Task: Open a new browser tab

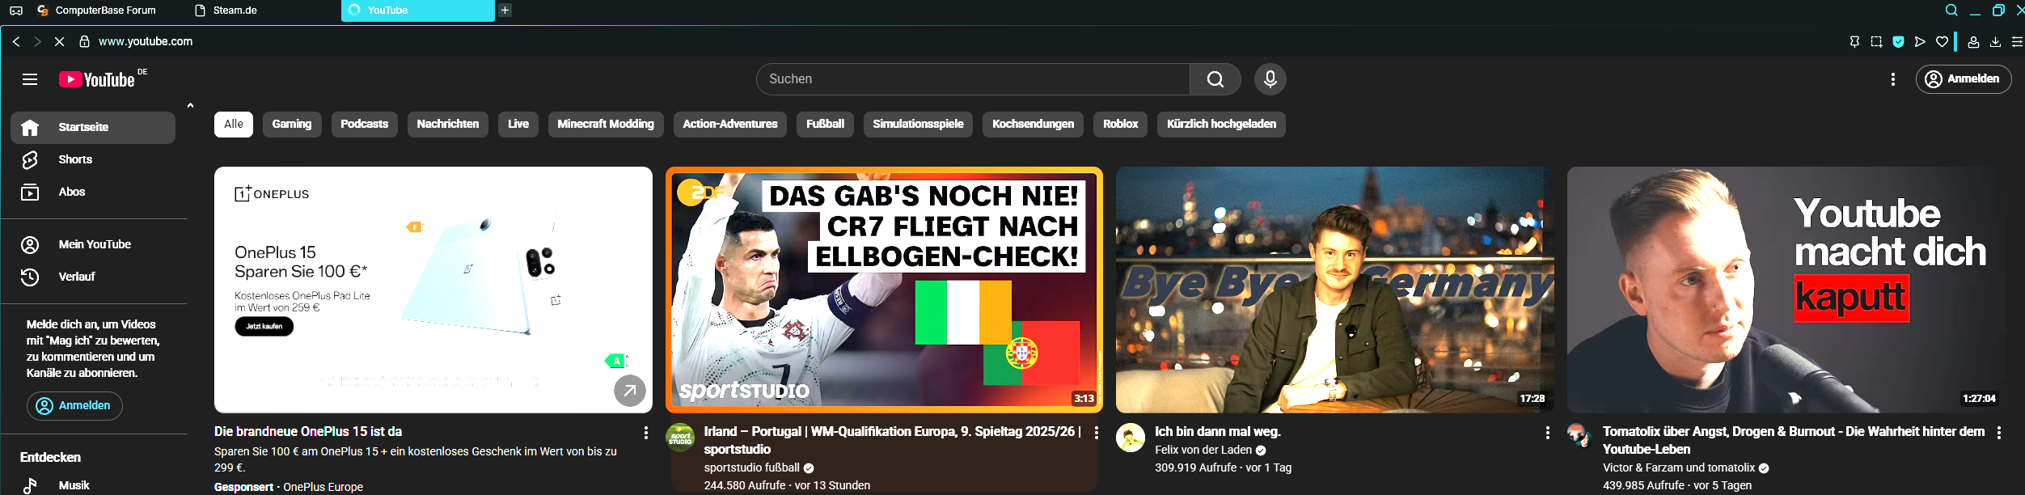Action: (505, 11)
